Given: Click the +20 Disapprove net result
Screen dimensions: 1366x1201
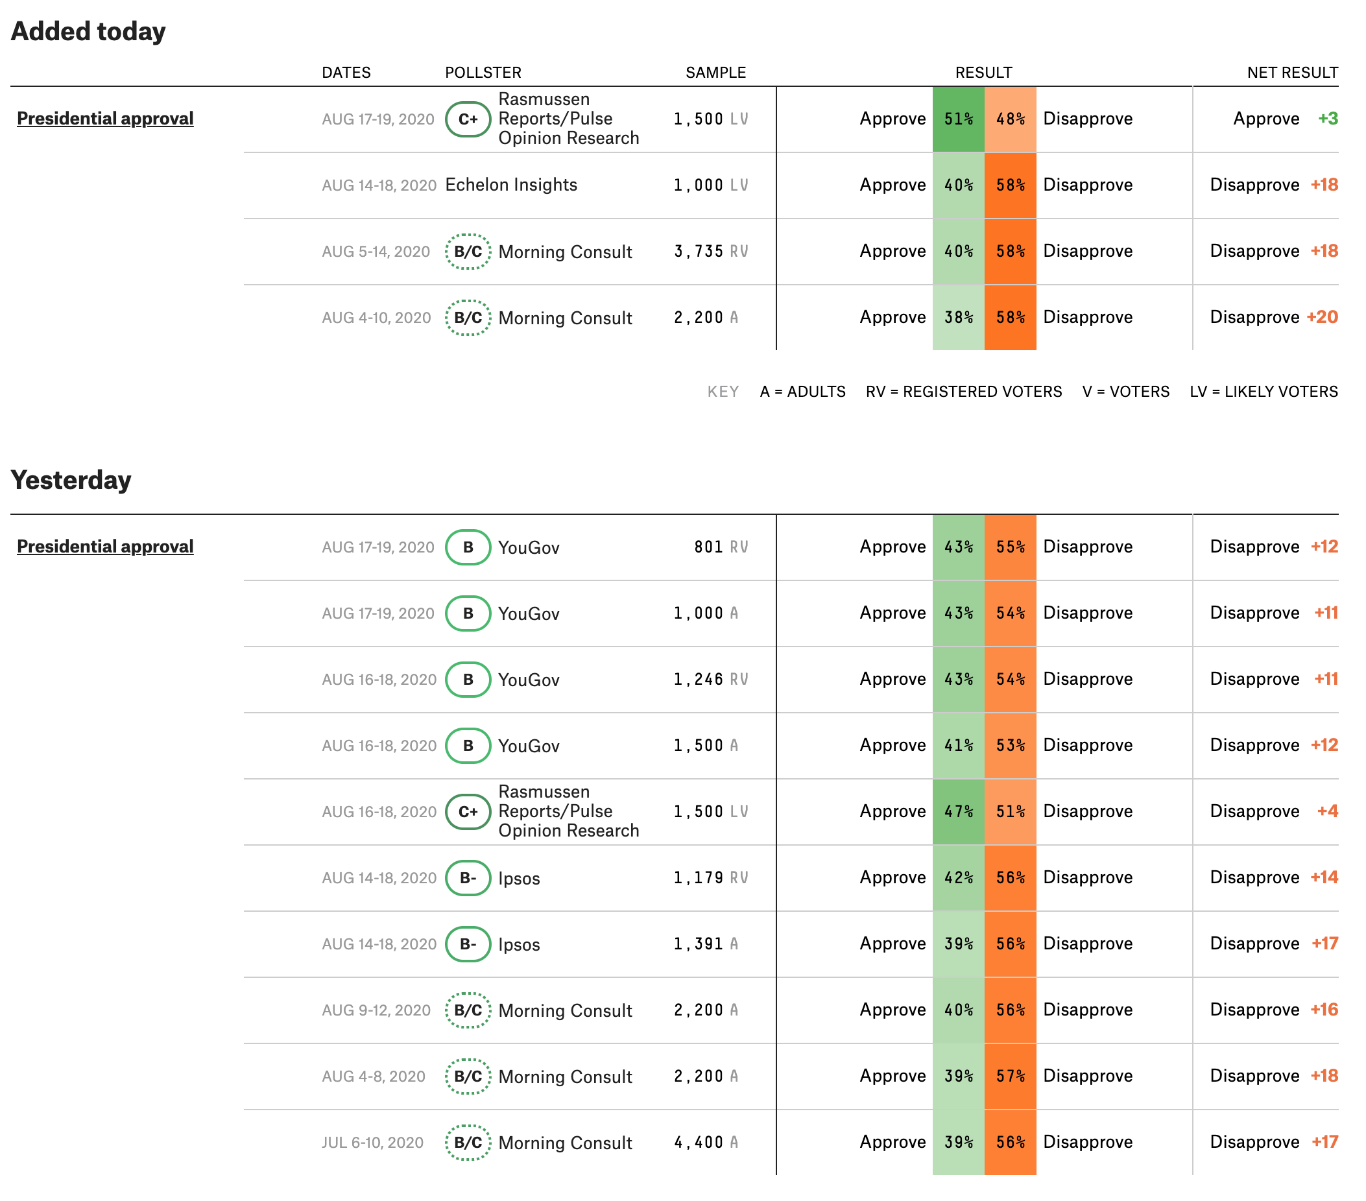Looking at the screenshot, I should pos(1323,317).
